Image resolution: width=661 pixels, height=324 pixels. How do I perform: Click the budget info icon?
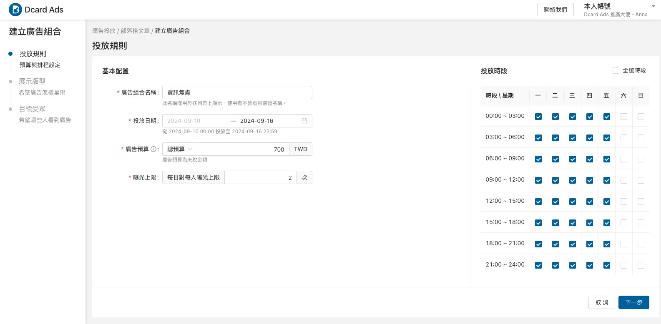pyautogui.click(x=153, y=149)
